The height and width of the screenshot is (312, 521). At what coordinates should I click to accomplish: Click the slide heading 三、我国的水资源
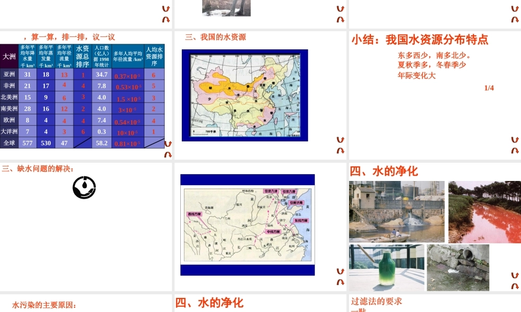pyautogui.click(x=215, y=37)
